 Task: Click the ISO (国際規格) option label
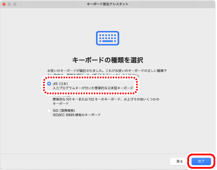pyautogui.click(x=64, y=111)
